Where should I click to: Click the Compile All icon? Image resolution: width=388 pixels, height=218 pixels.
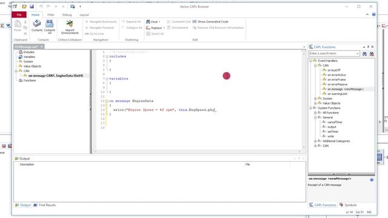pyautogui.click(x=50, y=24)
